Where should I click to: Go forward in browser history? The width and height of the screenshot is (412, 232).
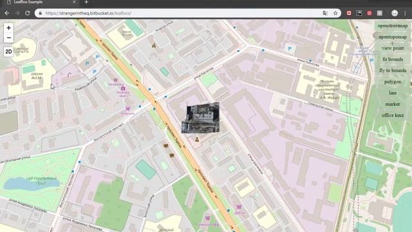tap(17, 13)
